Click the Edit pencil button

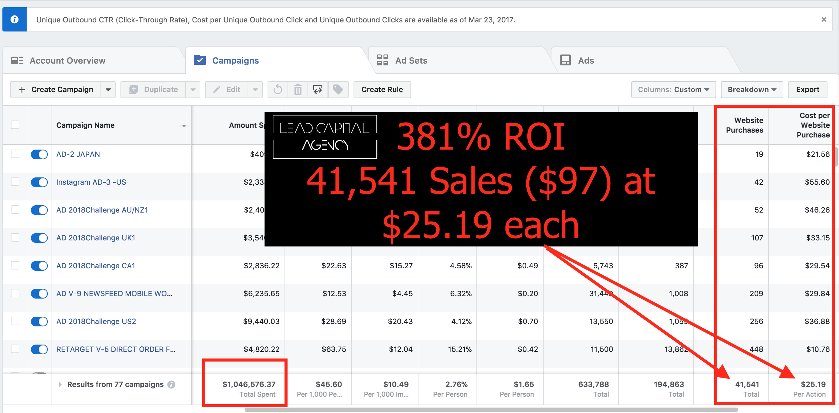pyautogui.click(x=227, y=90)
